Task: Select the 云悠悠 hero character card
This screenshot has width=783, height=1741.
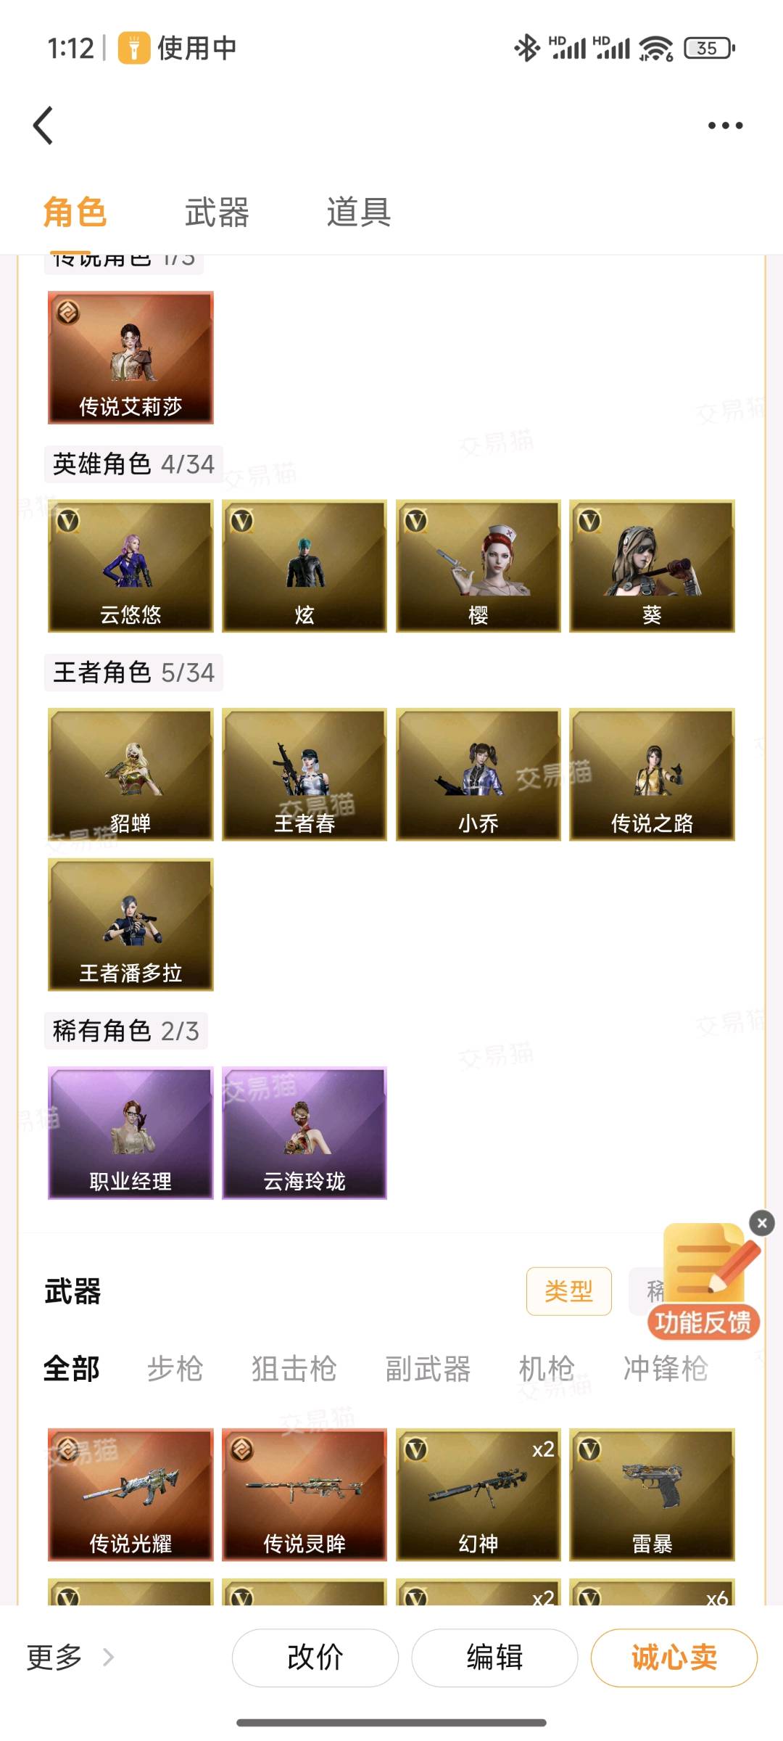Action: (130, 566)
